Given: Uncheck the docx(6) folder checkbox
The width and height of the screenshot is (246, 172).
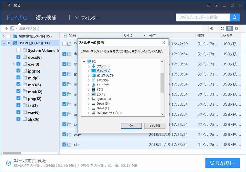Looking at the screenshot, I should (18, 57).
